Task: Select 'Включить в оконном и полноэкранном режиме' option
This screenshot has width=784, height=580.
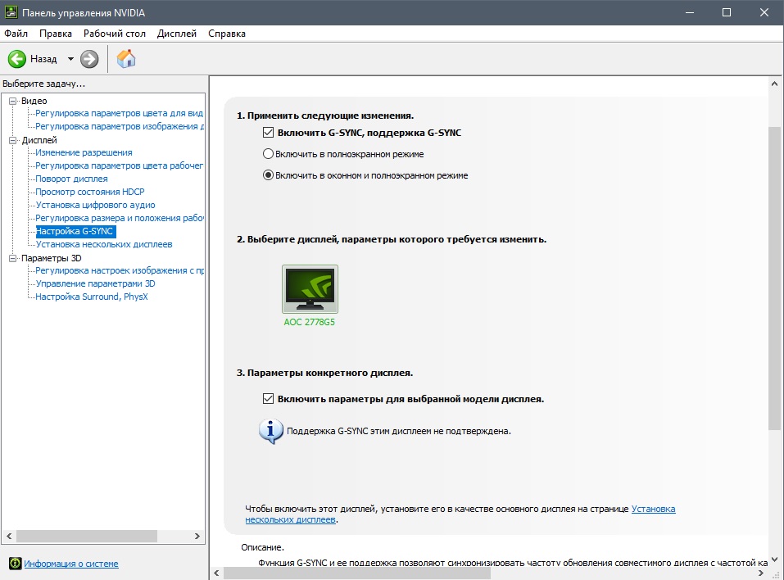Action: (268, 175)
